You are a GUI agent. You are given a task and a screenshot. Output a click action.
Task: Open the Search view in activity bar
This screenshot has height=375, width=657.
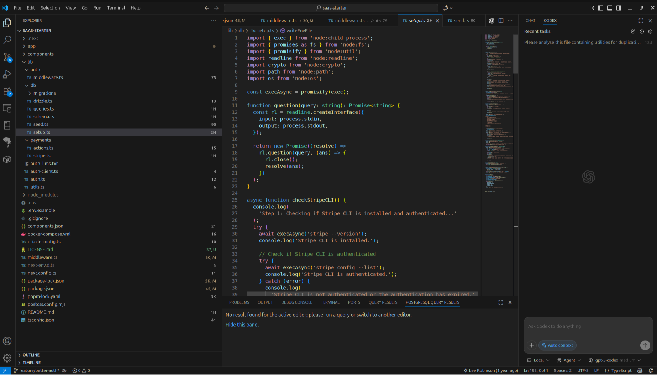point(7,40)
